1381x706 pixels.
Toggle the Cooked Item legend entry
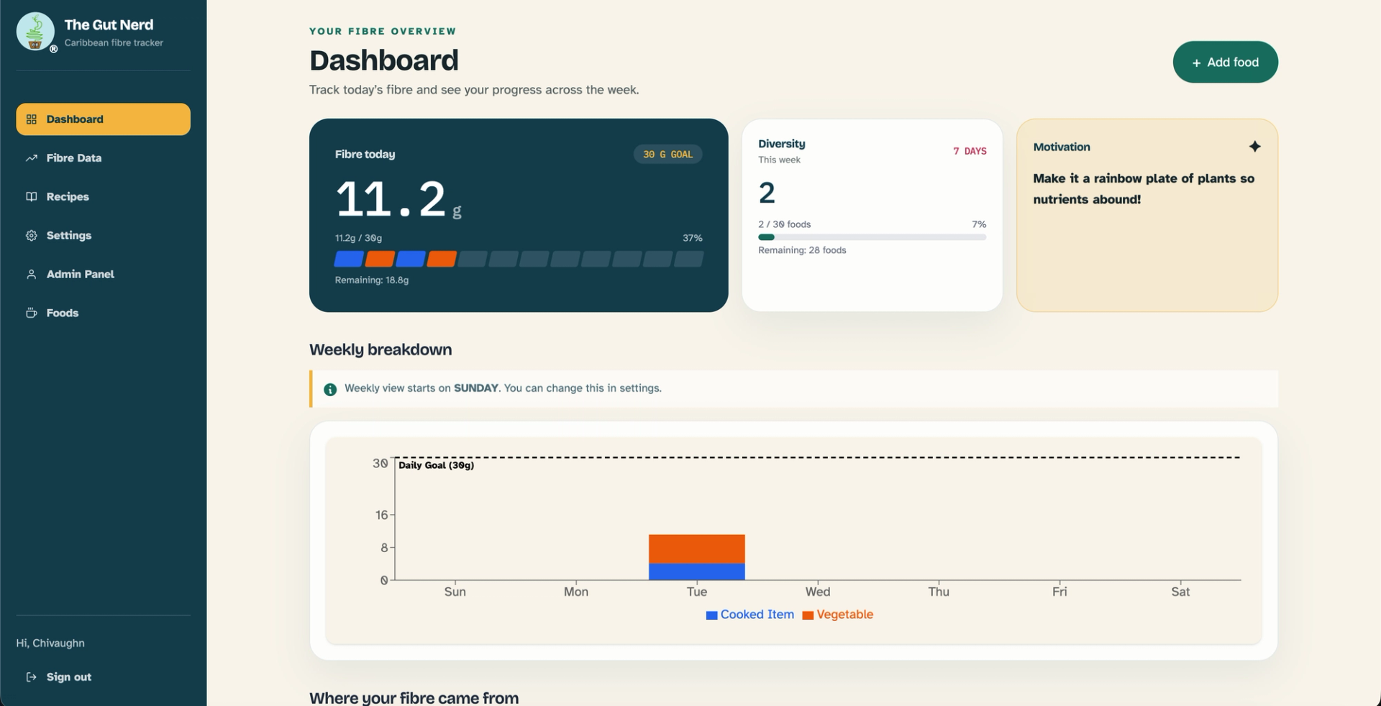coord(750,615)
